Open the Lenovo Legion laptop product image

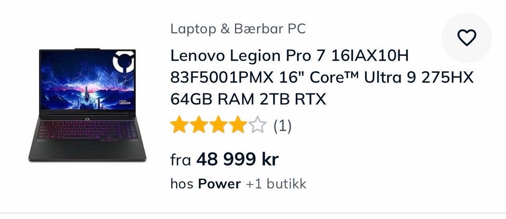coord(87,105)
